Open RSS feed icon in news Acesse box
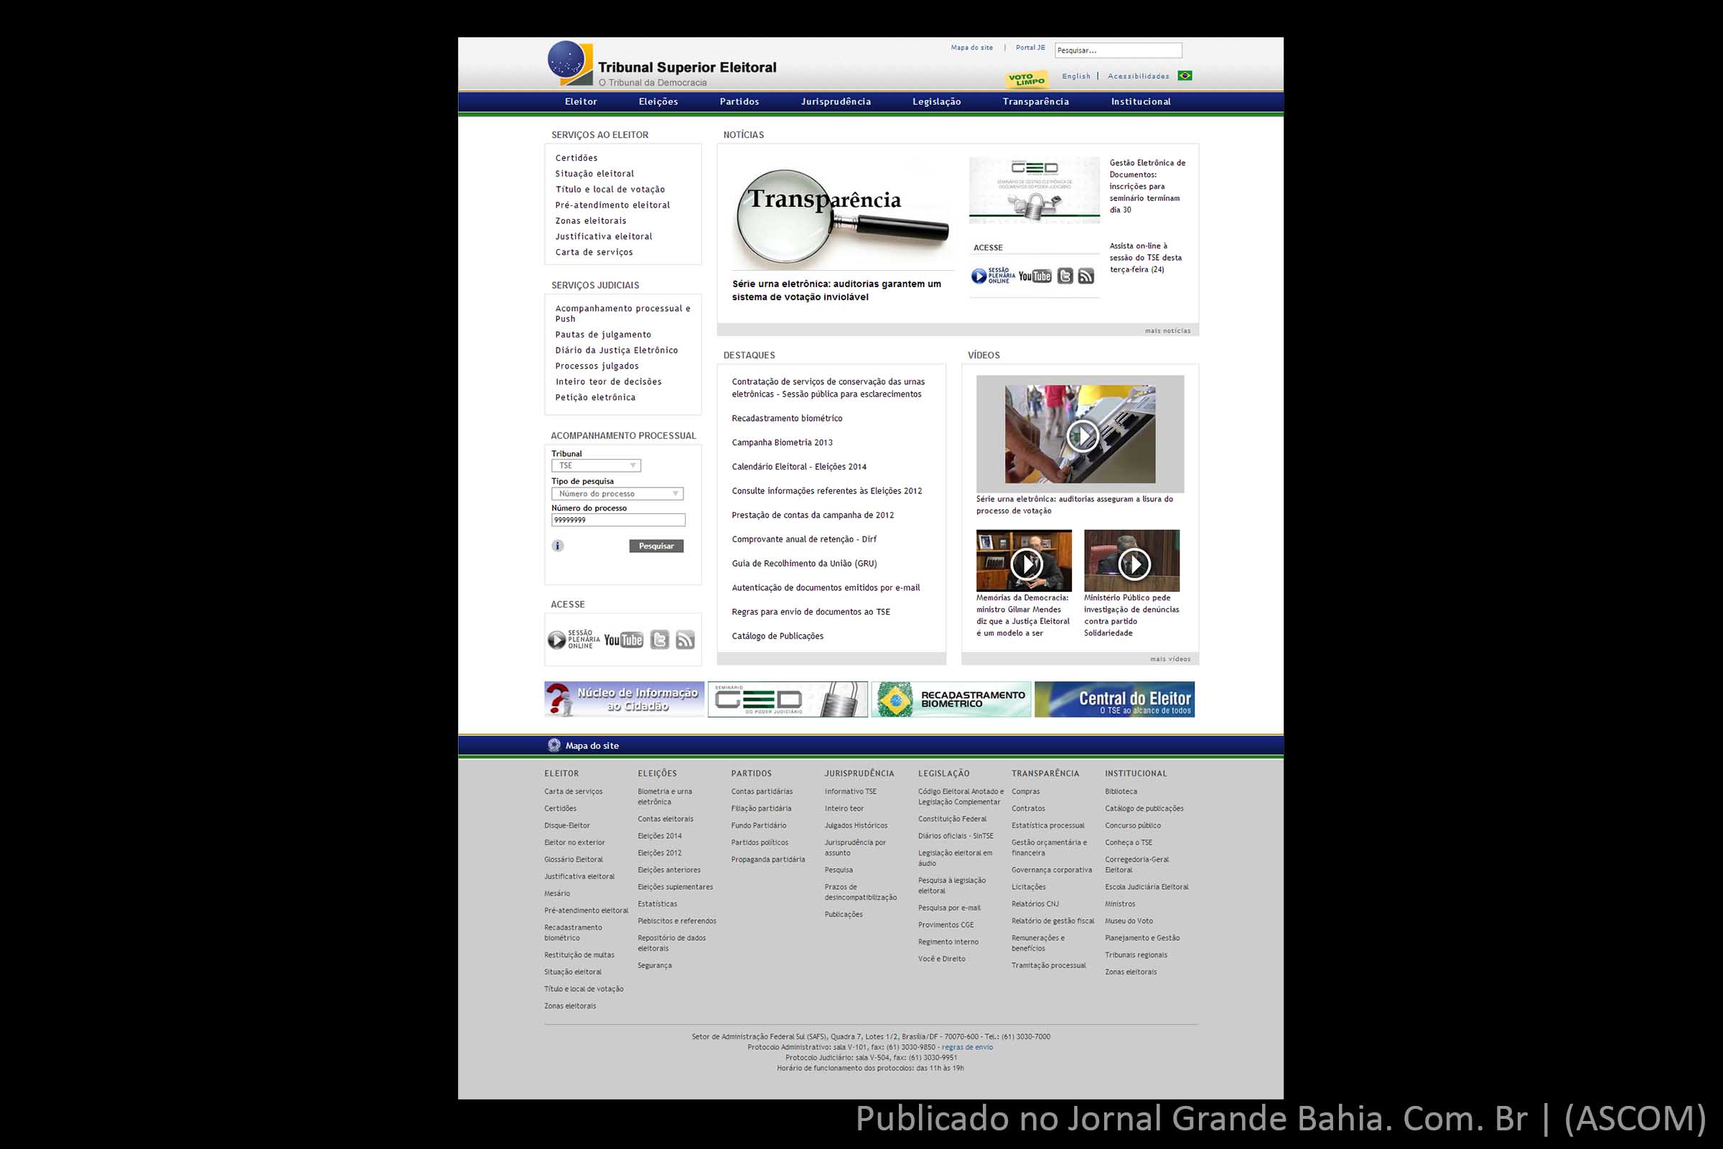 (1085, 276)
